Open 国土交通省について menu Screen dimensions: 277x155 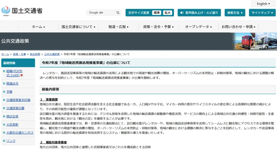(x=78, y=27)
